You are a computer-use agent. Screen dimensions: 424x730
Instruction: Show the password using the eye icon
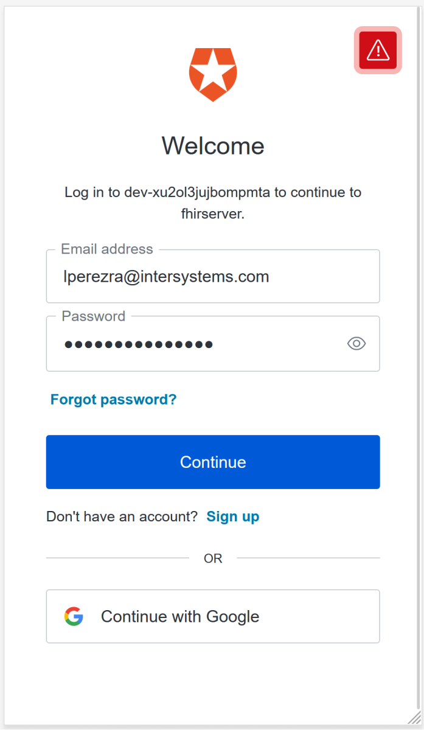click(x=356, y=344)
